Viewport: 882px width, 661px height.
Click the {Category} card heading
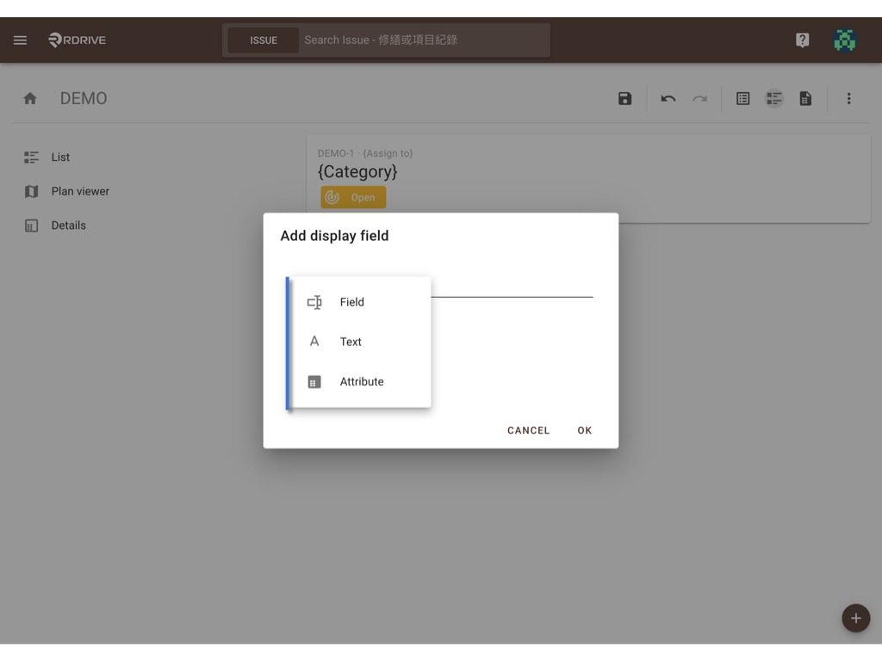[x=357, y=171]
